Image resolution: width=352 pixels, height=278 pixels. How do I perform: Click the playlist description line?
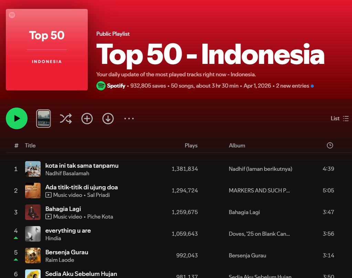176,75
